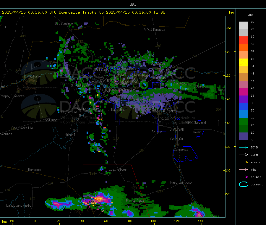Click the 'Punta_Agua' map label

coord(135,201)
